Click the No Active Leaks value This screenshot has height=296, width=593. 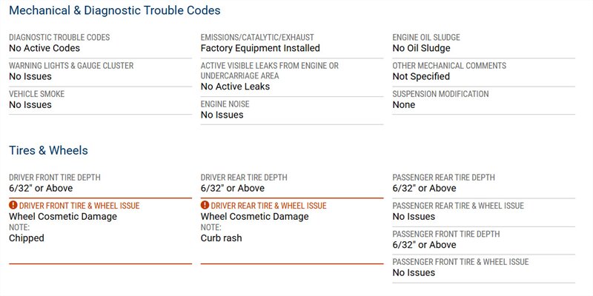point(235,87)
